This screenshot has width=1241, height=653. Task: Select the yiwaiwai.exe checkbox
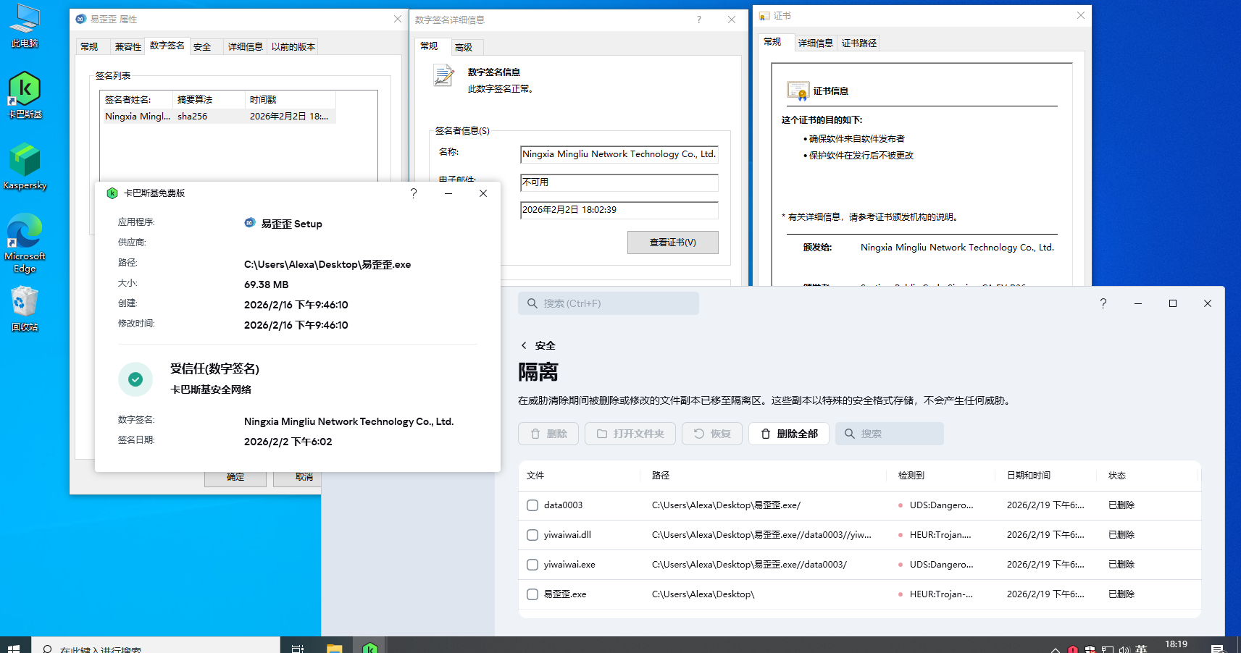532,565
